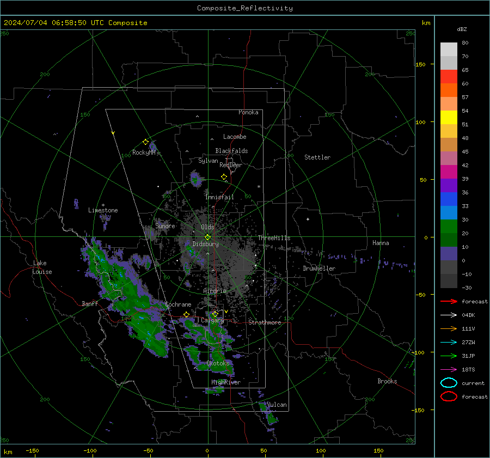Select the Sundre city label
The image size is (490, 458).
pyautogui.click(x=165, y=225)
